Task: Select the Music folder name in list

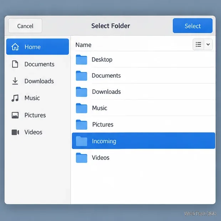Action: tap(100, 108)
